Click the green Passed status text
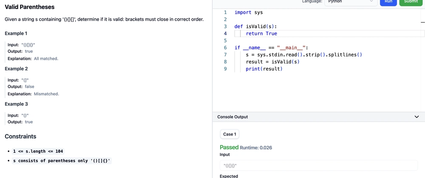Image resolution: width=425 pixels, height=178 pixels. tap(229, 147)
